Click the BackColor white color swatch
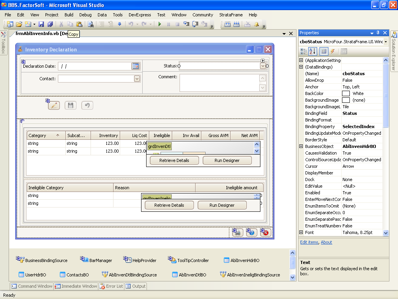This screenshot has height=299, width=398. [x=346, y=93]
